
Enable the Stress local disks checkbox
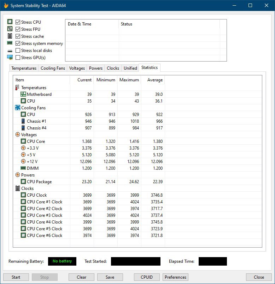[18, 50]
